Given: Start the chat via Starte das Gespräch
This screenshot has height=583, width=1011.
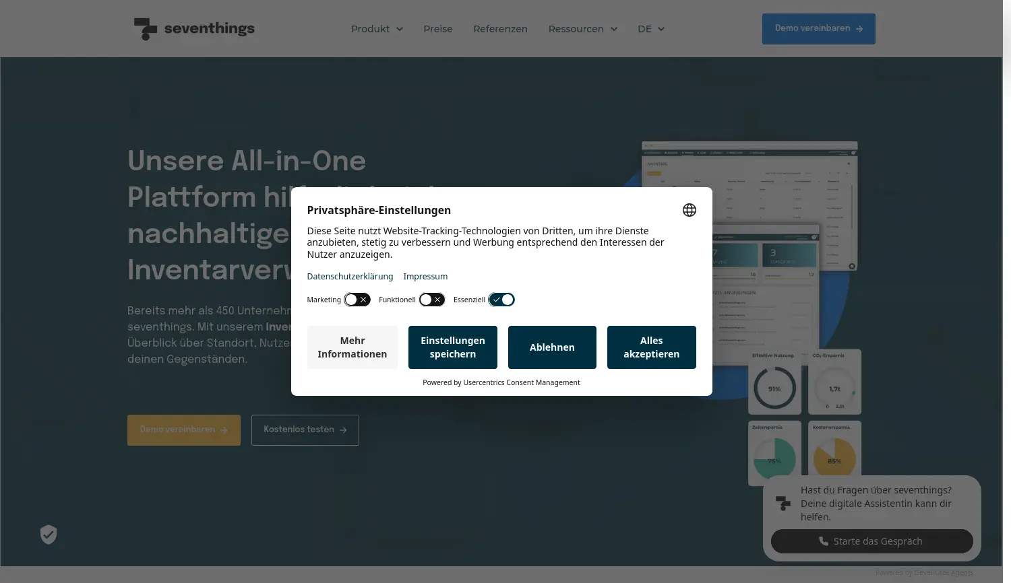Looking at the screenshot, I should click(871, 541).
